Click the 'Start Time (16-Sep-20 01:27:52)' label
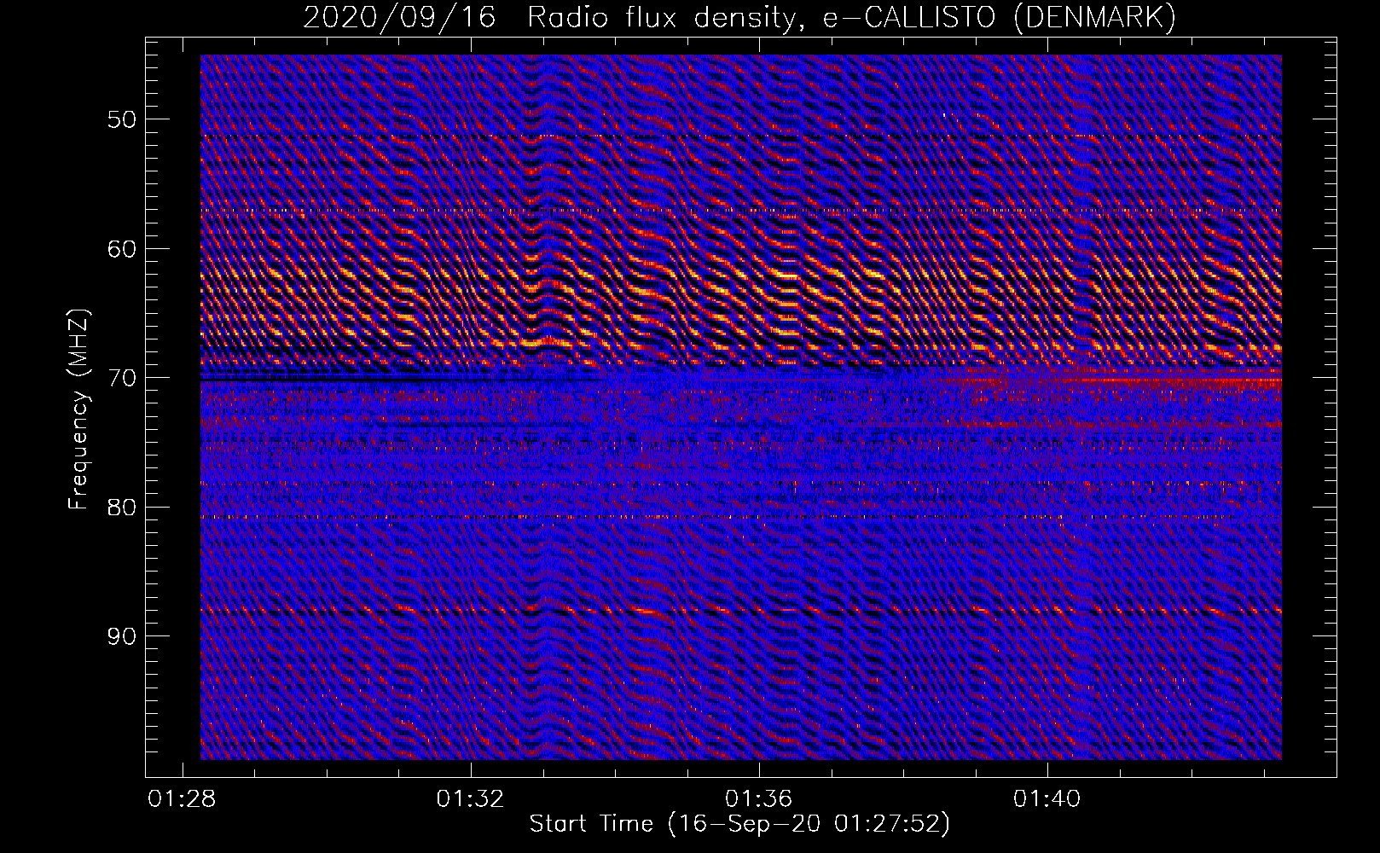 (739, 824)
